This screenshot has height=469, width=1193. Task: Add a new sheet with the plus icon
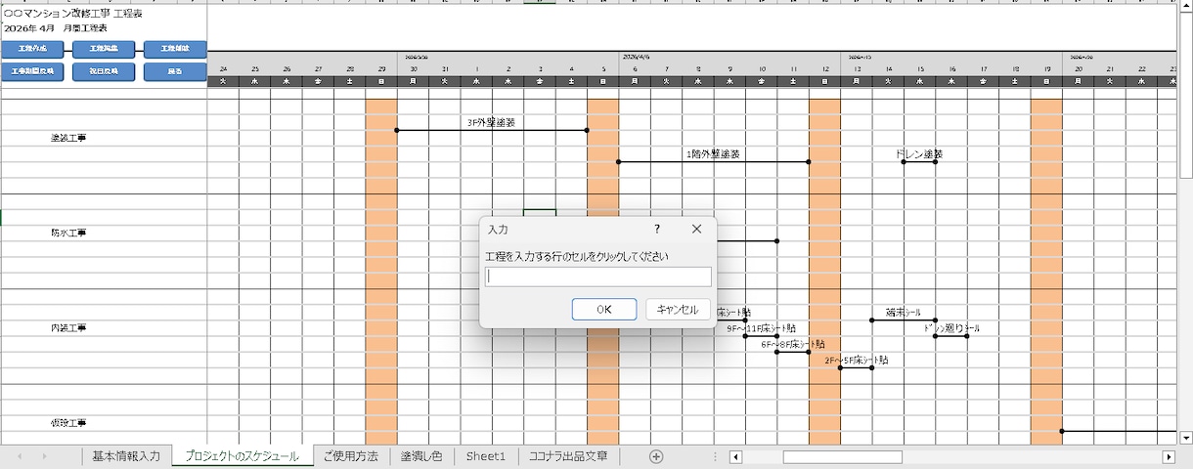click(x=656, y=456)
